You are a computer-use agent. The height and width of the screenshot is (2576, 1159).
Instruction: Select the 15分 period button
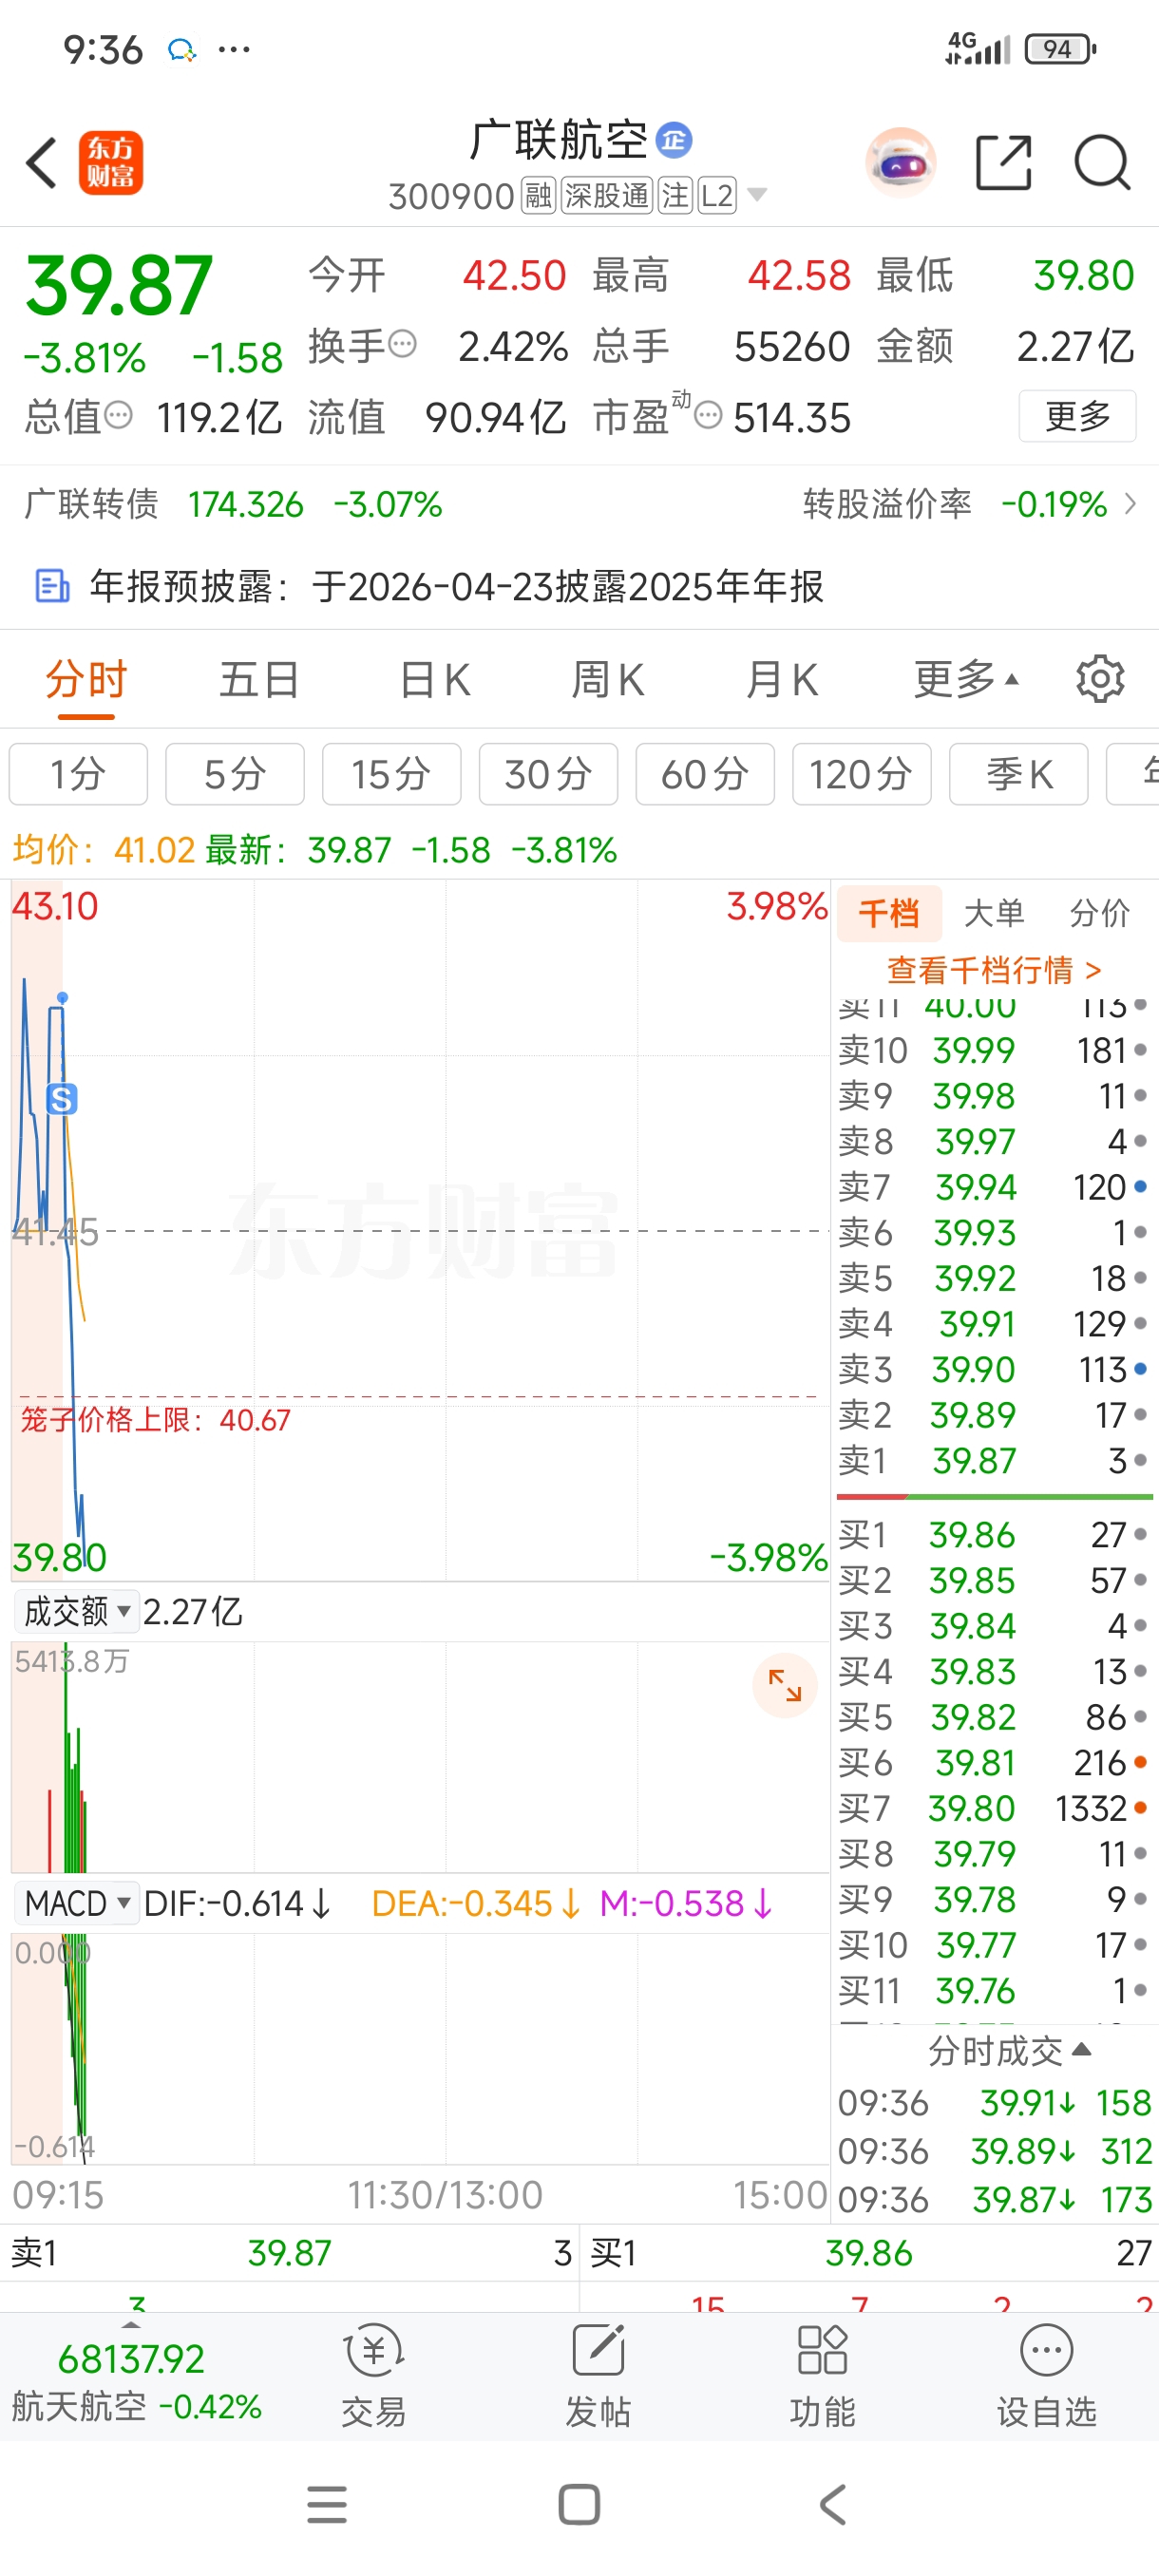point(391,774)
